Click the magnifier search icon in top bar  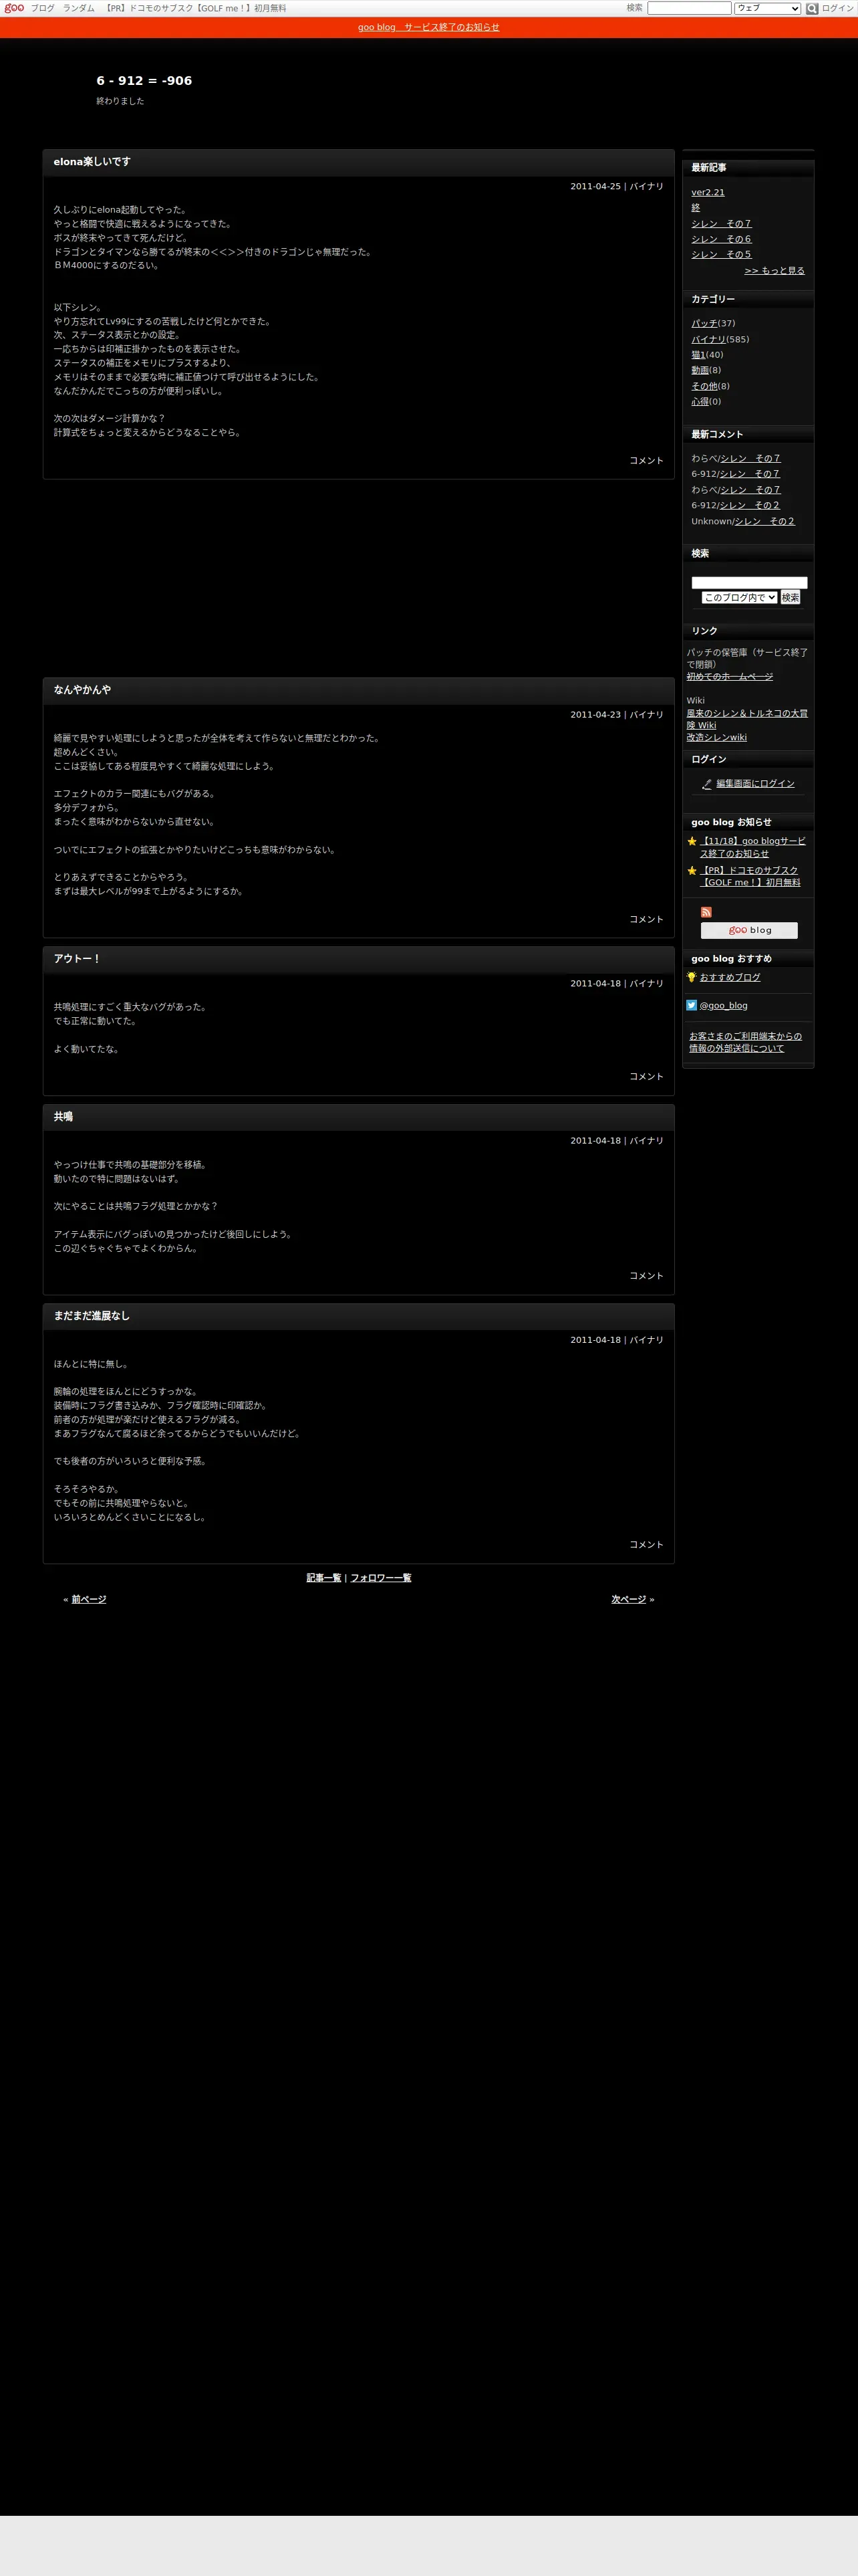coord(812,9)
